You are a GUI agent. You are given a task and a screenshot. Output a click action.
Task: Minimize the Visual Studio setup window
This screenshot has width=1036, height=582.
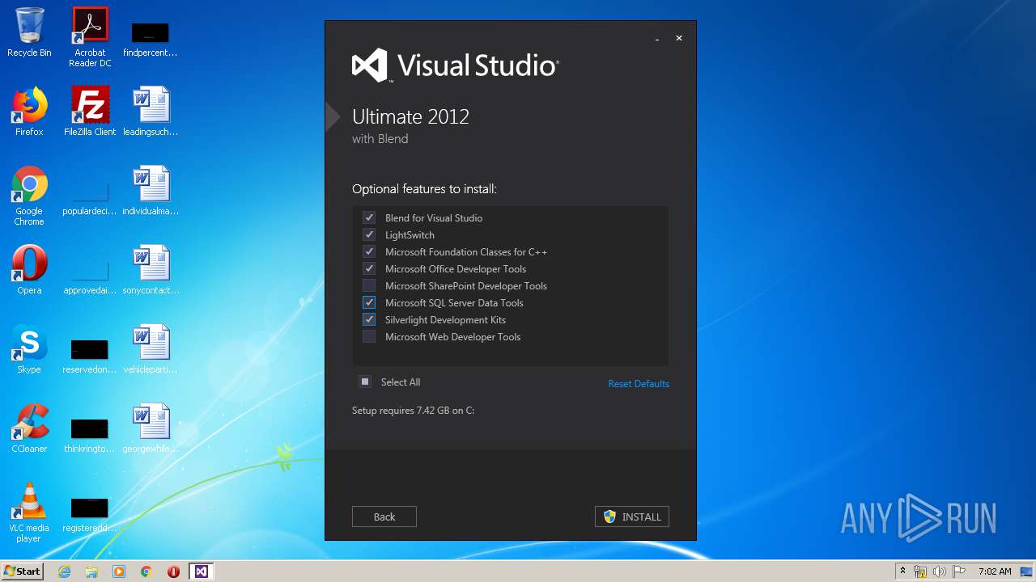(x=657, y=39)
